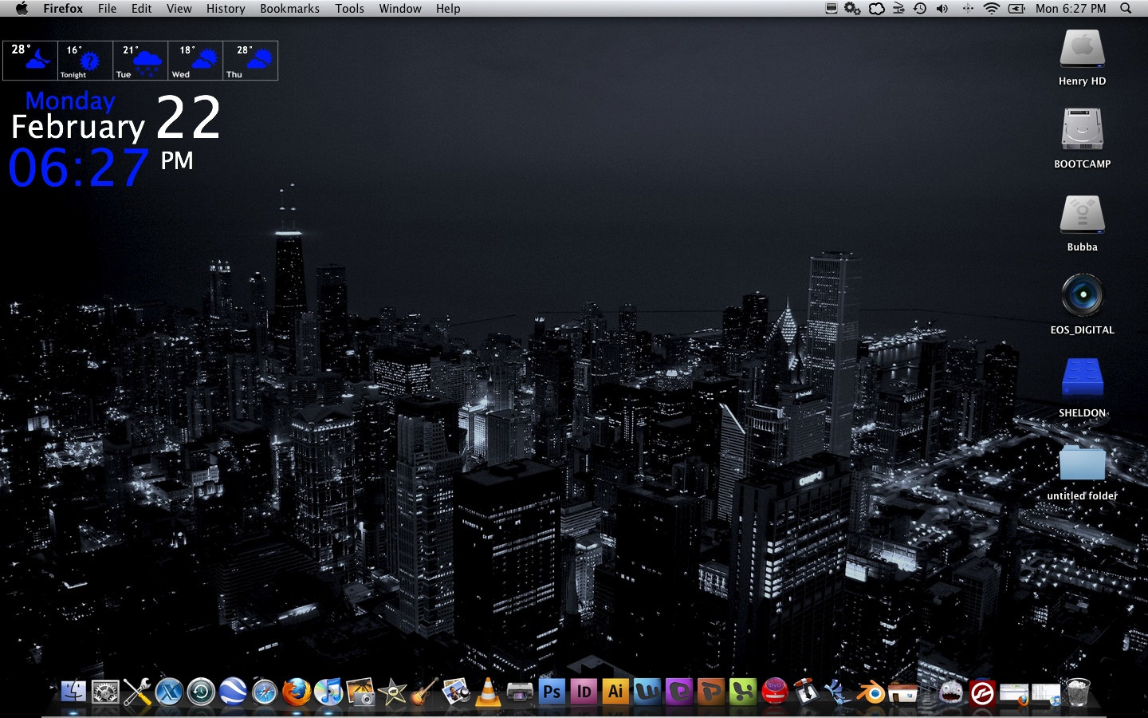The image size is (1148, 718).
Task: Open Microsoft Entourage in the Dock
Action: tap(679, 692)
